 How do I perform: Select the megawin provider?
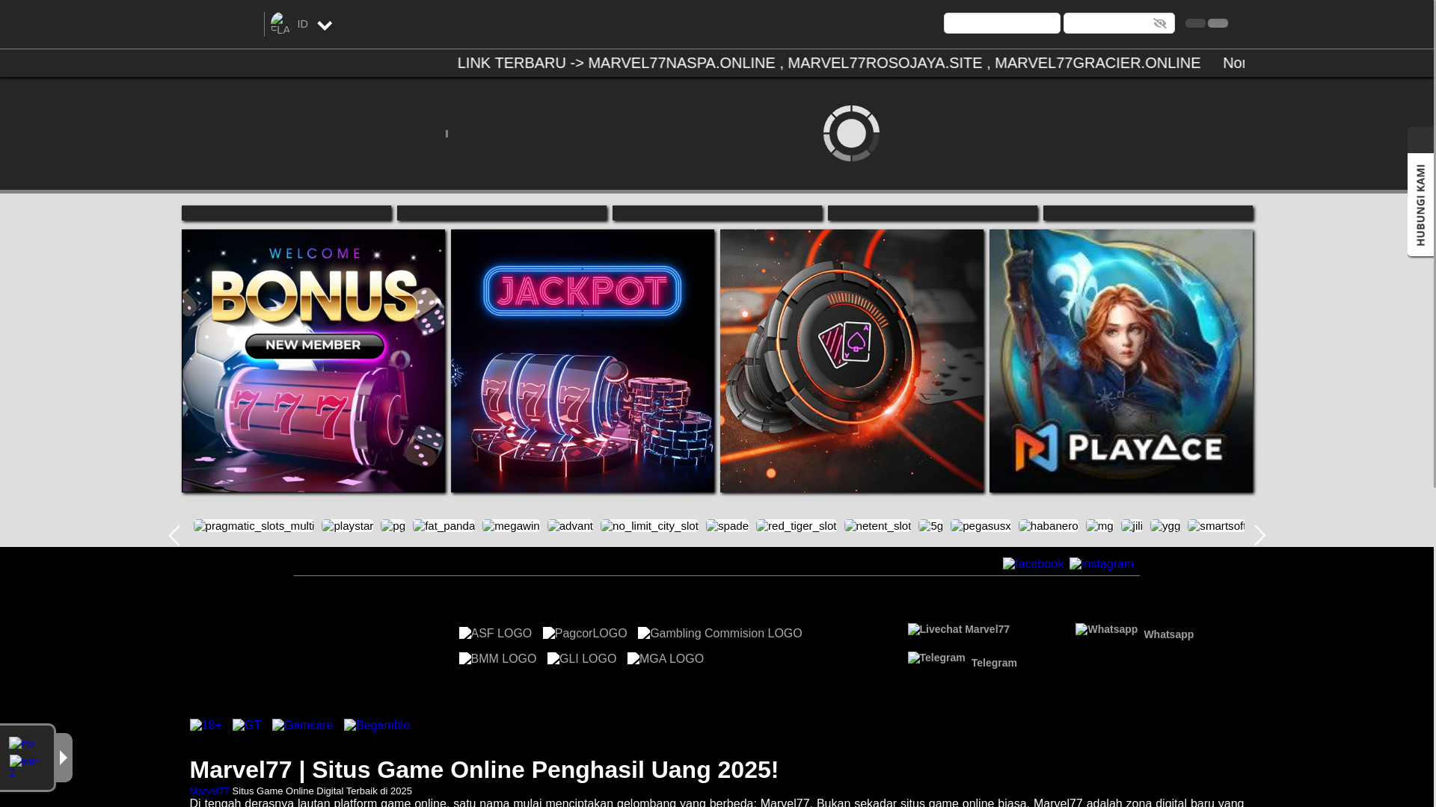pos(512,526)
